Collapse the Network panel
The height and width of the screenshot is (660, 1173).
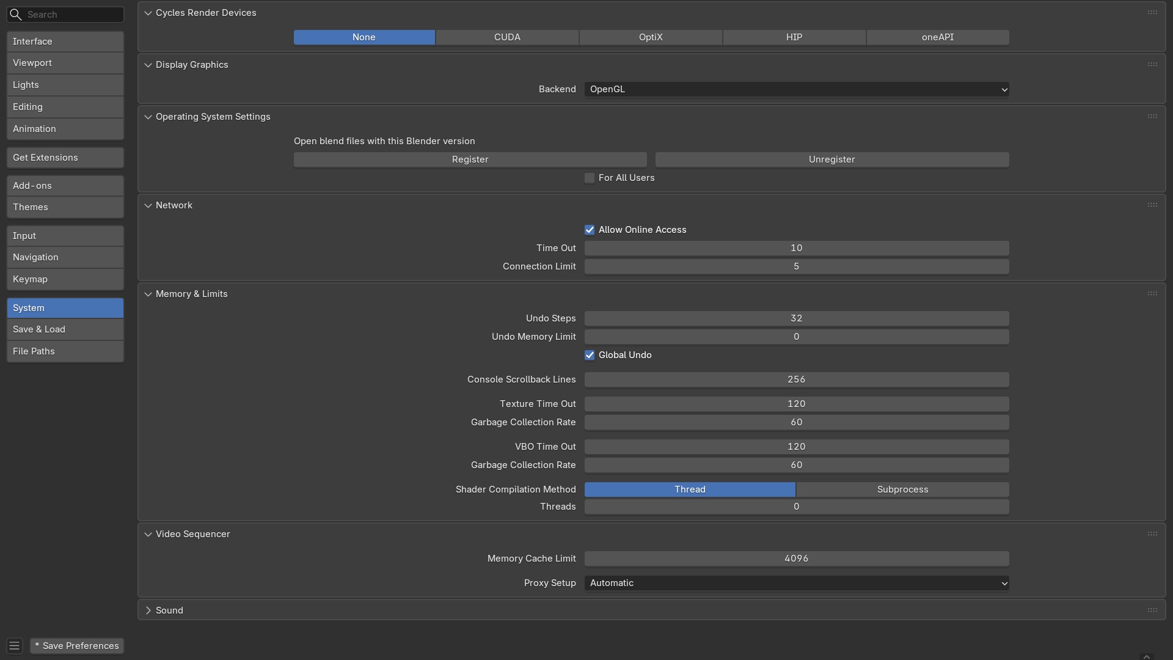tap(148, 205)
